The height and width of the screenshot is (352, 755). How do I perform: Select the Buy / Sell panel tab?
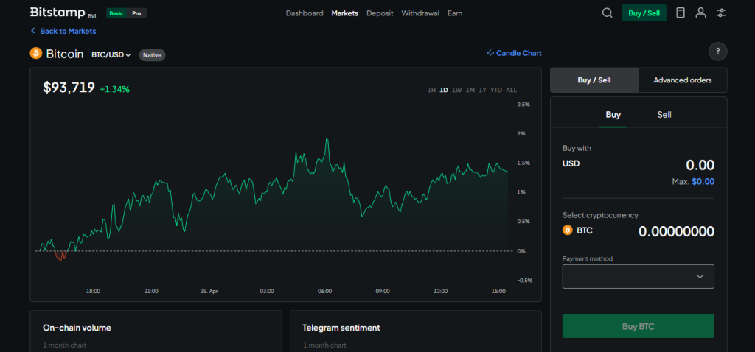[x=594, y=80]
